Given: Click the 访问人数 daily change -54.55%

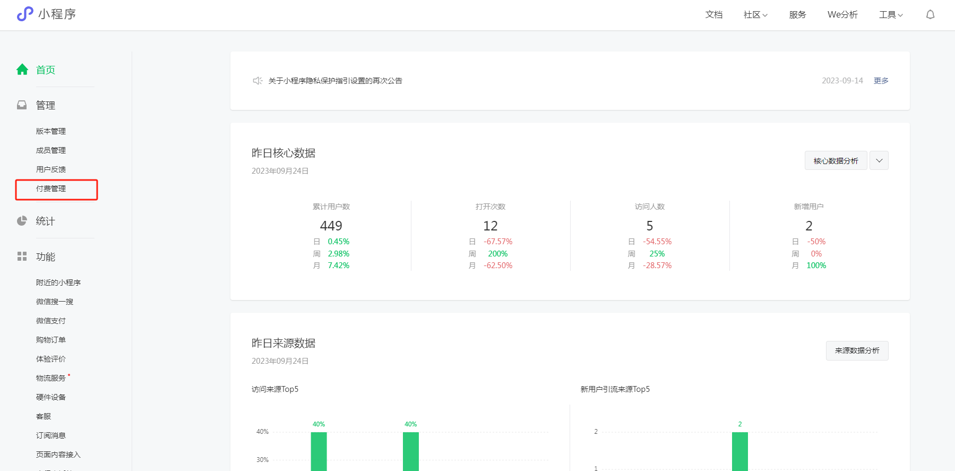Looking at the screenshot, I should (657, 242).
